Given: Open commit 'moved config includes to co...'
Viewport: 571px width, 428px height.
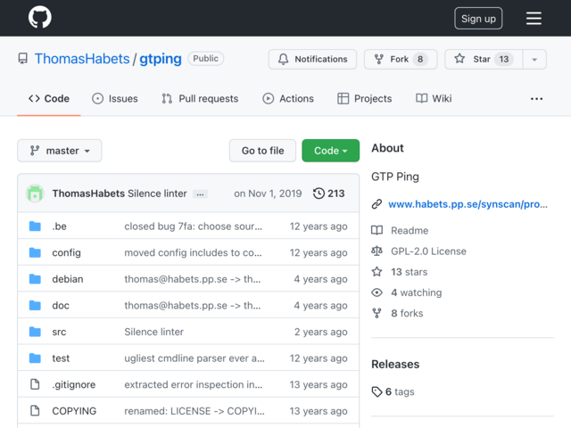Looking at the screenshot, I should click(193, 252).
